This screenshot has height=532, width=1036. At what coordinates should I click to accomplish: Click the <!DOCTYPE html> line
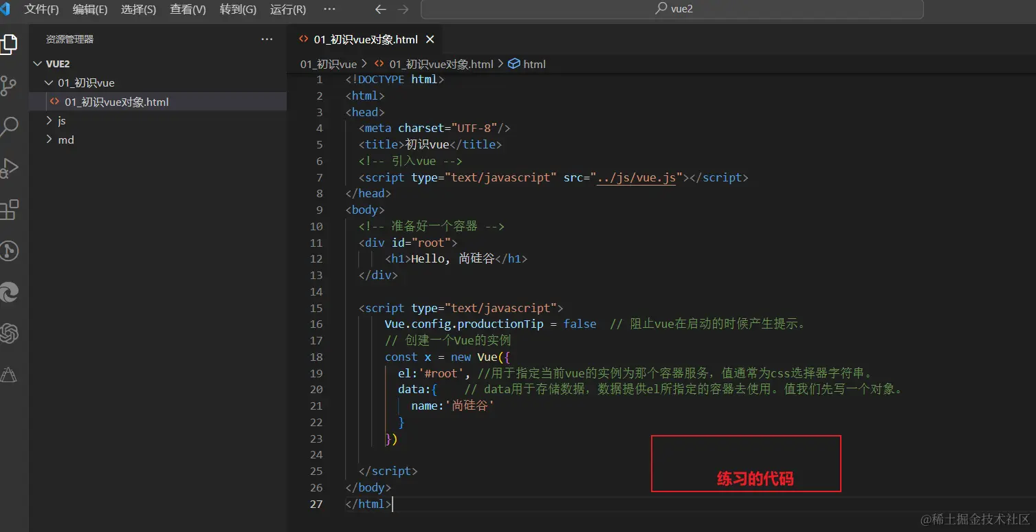395,79
